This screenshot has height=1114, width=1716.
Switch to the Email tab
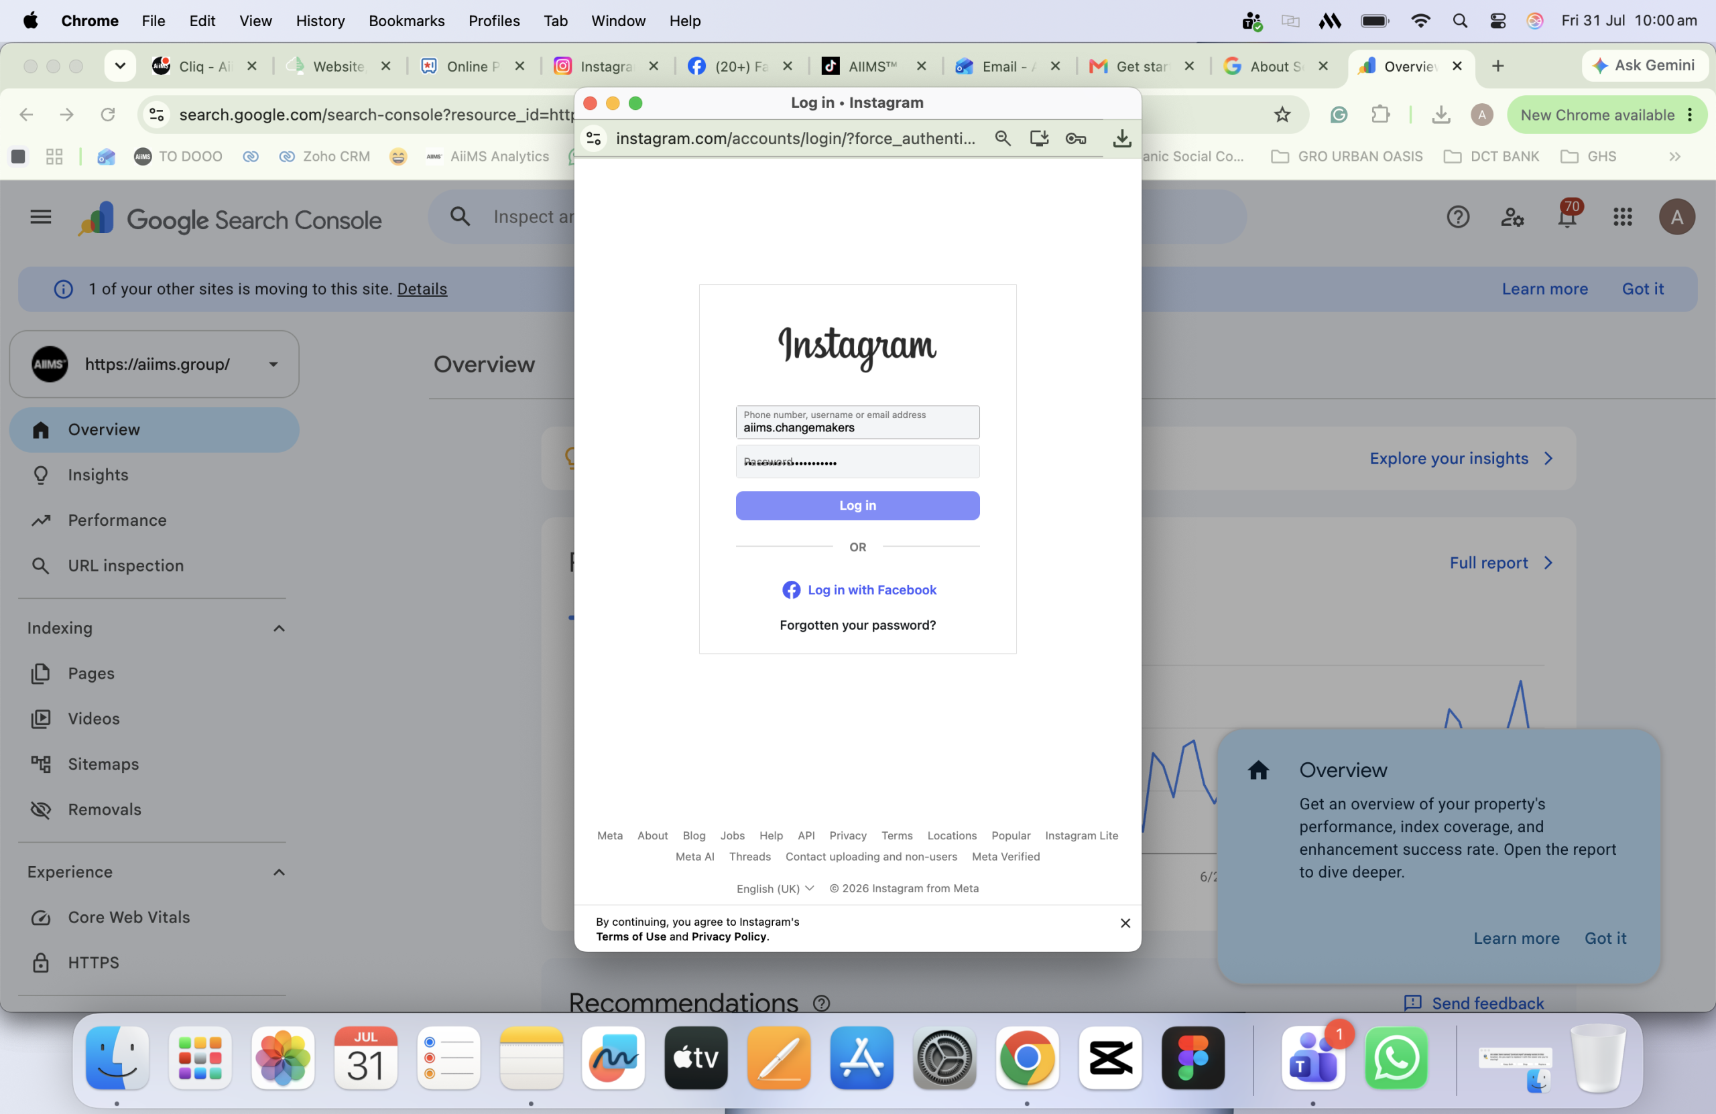(x=1007, y=66)
